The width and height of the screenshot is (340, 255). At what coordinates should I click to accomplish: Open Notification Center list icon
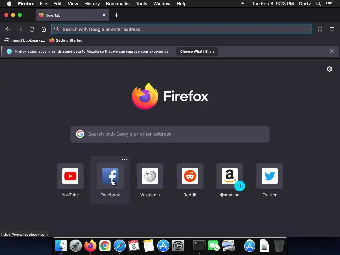click(x=329, y=4)
